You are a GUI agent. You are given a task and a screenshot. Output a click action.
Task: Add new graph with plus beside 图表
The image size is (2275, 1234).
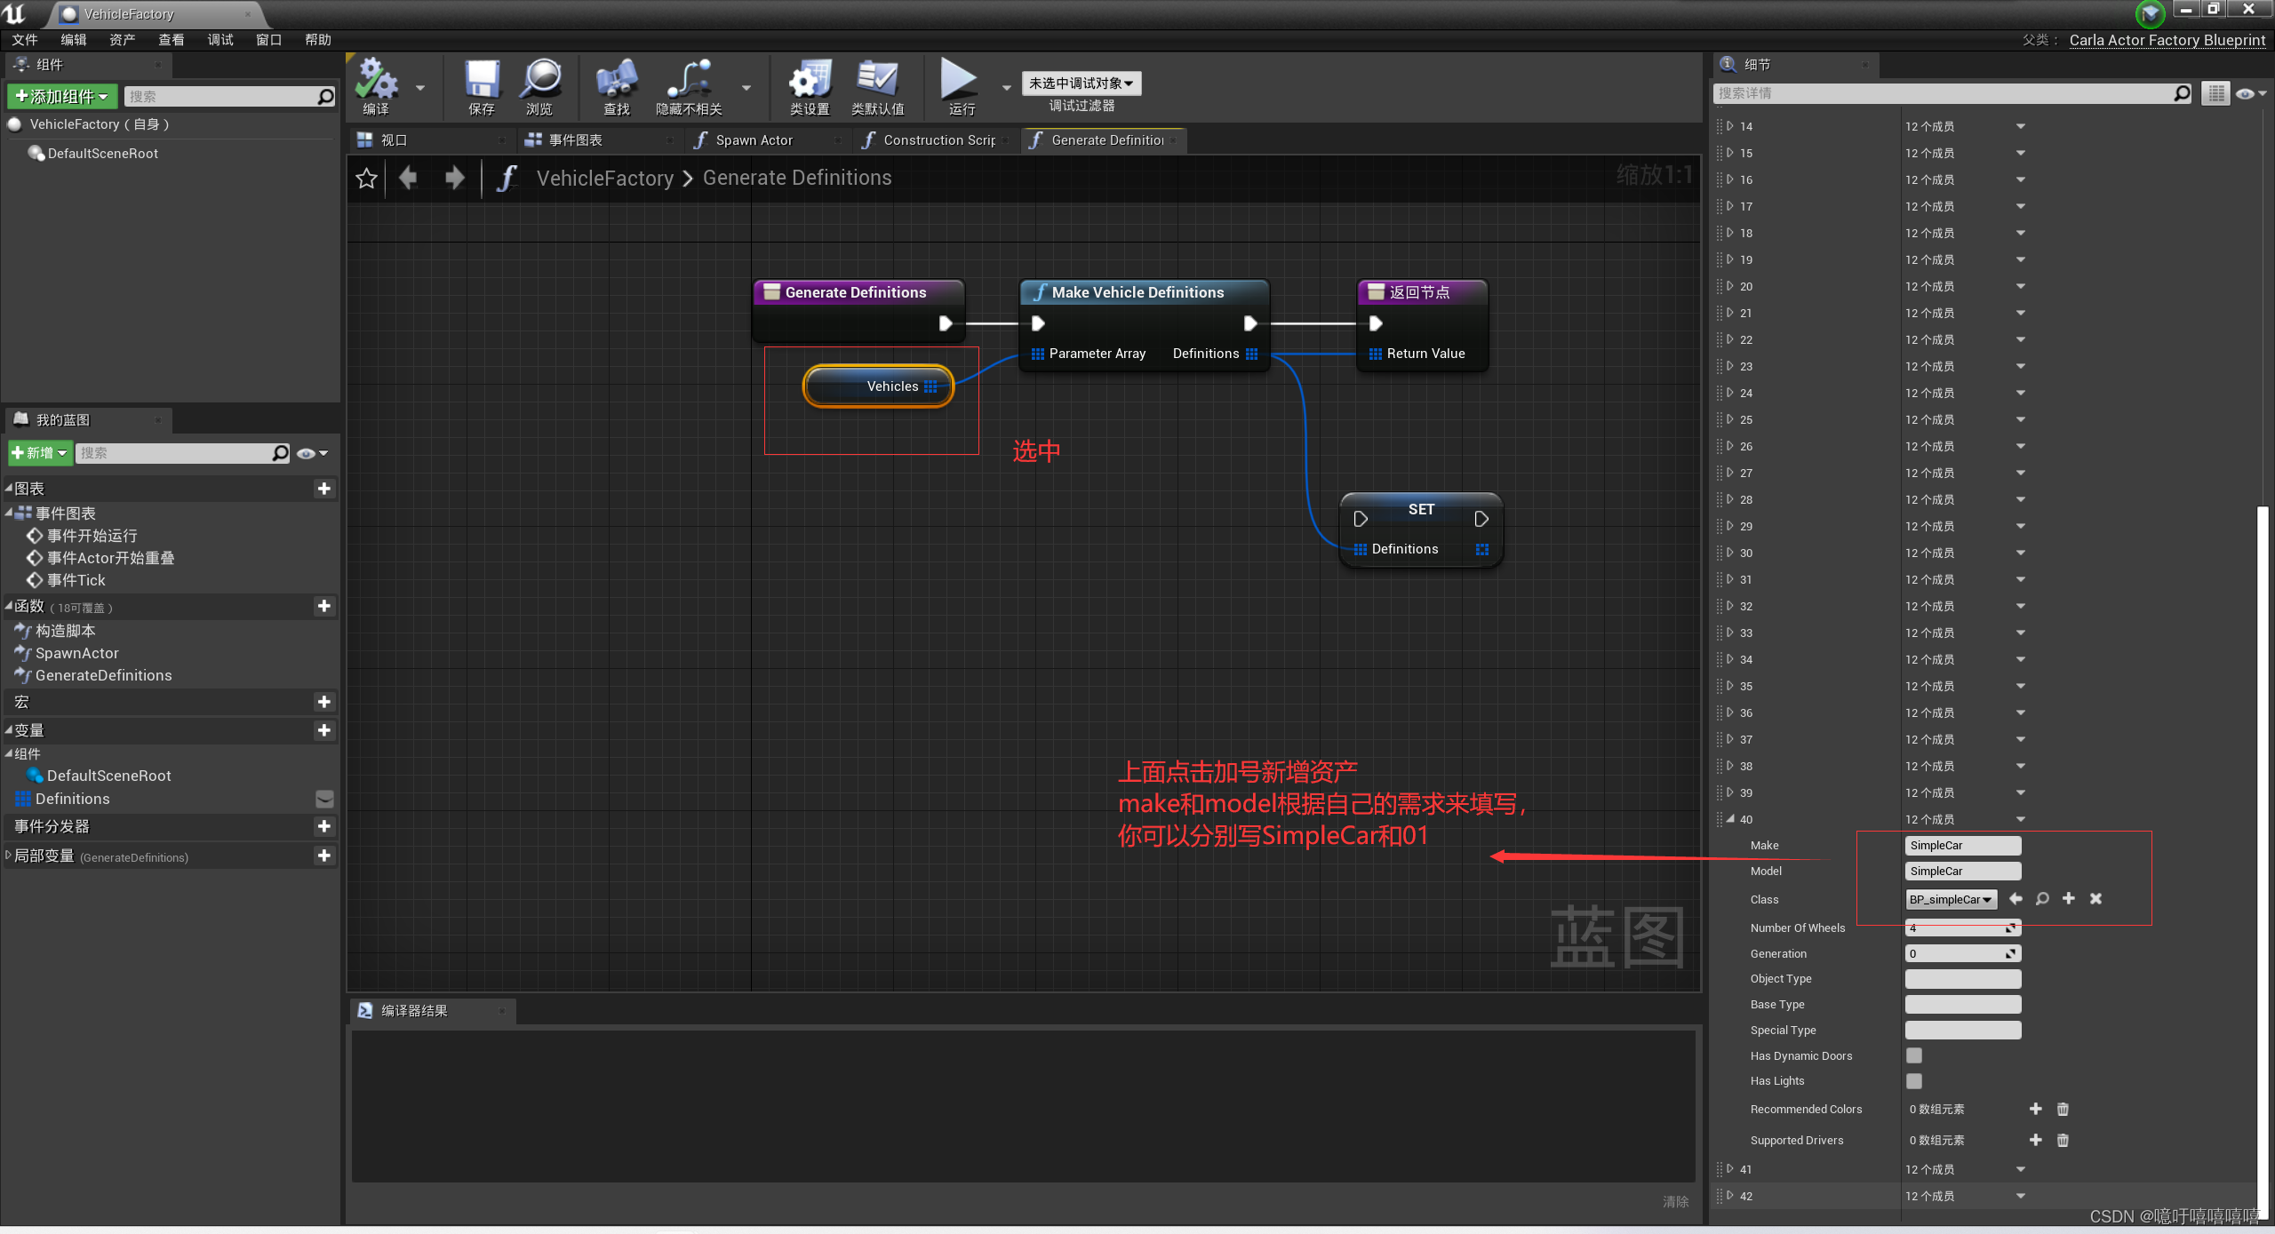pyautogui.click(x=324, y=489)
